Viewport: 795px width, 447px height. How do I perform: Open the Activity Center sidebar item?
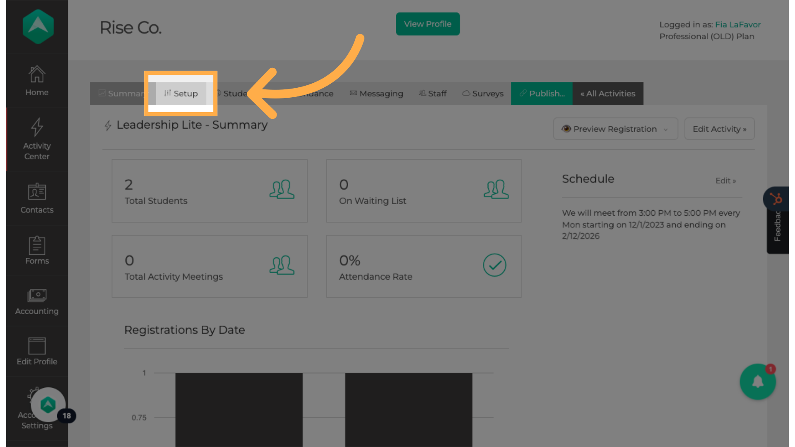click(37, 139)
